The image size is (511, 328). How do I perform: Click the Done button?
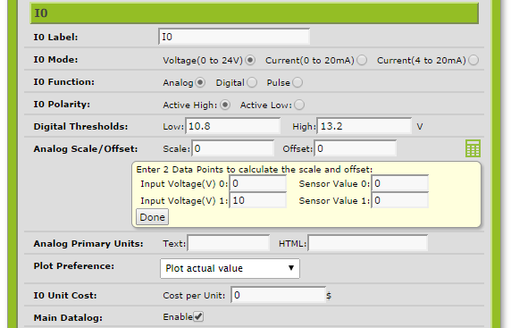pos(152,217)
